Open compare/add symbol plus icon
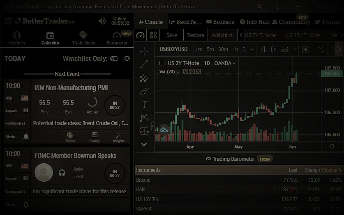 305,50
